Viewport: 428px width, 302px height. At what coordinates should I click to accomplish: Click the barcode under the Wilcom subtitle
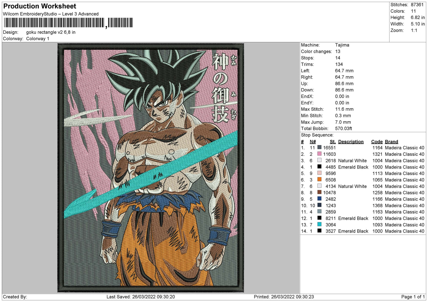(68, 23)
